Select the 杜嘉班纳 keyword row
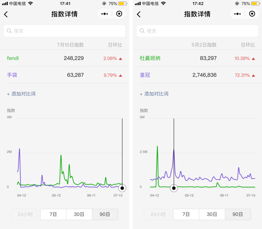Viewport: 262px width, 229px height. [197, 58]
